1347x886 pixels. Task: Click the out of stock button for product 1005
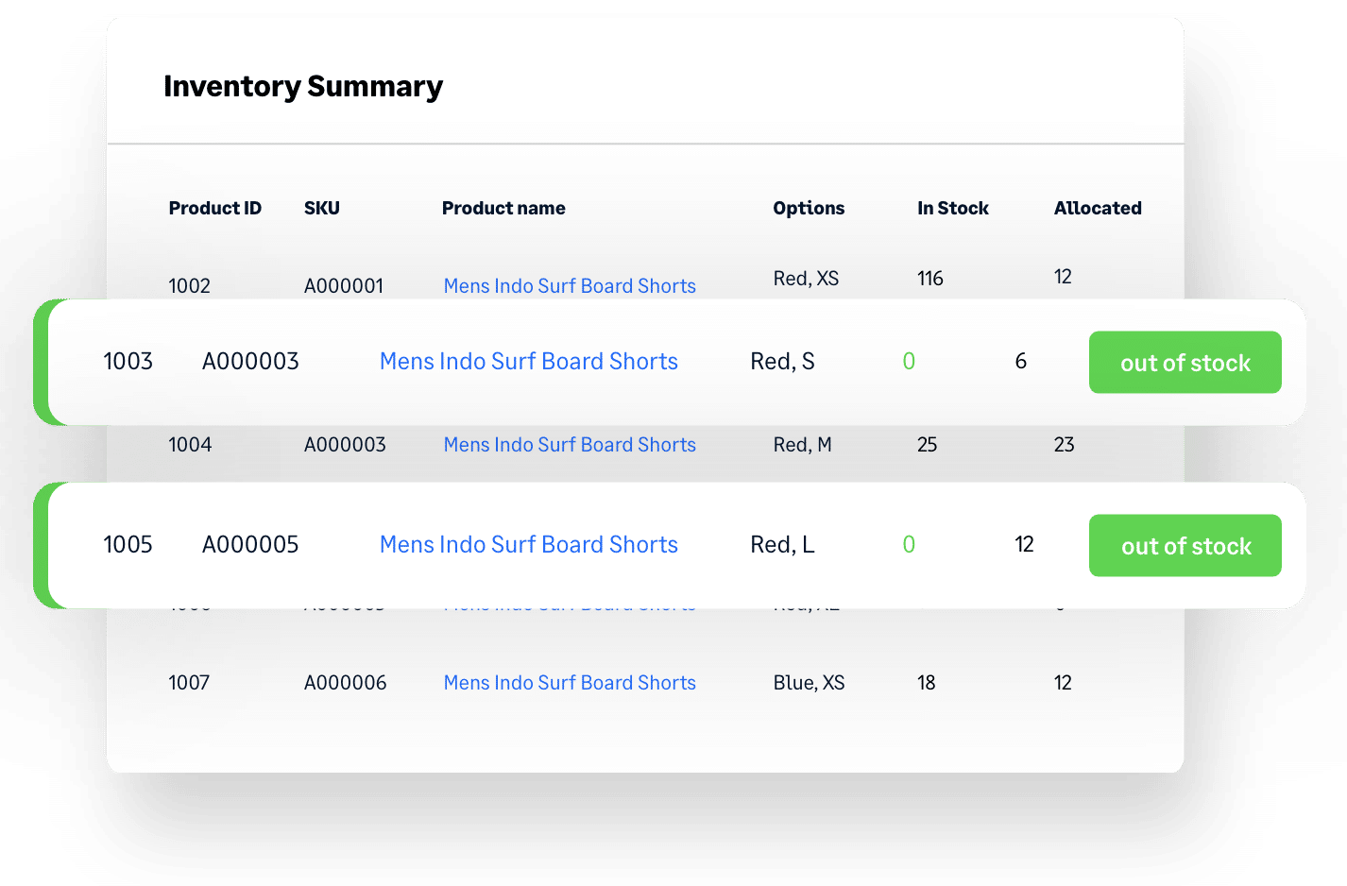tap(1185, 546)
